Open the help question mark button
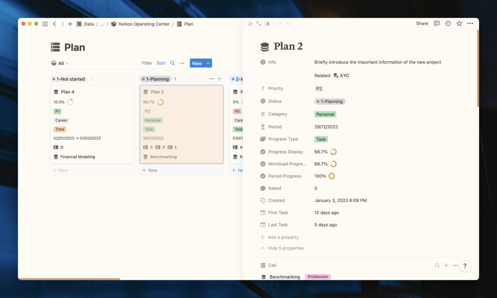Screen dimensions: 497x298 465,266
